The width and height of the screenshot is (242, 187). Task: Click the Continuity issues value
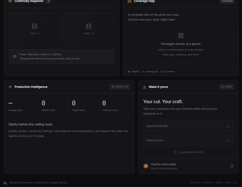click(x=104, y=103)
